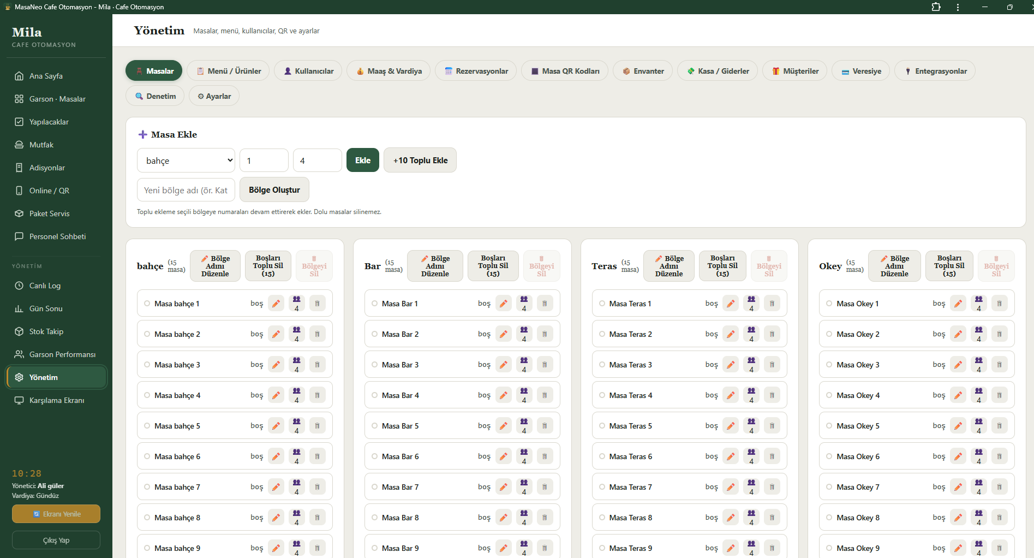Open the Kasa / Giderler tab
The height and width of the screenshot is (558, 1034).
(x=718, y=71)
